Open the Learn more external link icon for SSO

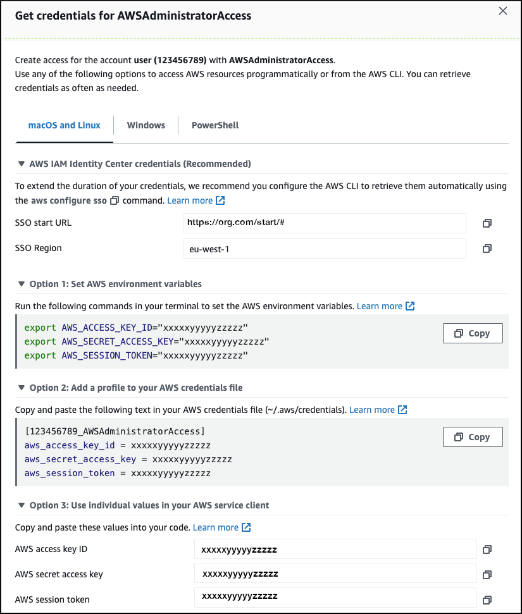point(220,200)
